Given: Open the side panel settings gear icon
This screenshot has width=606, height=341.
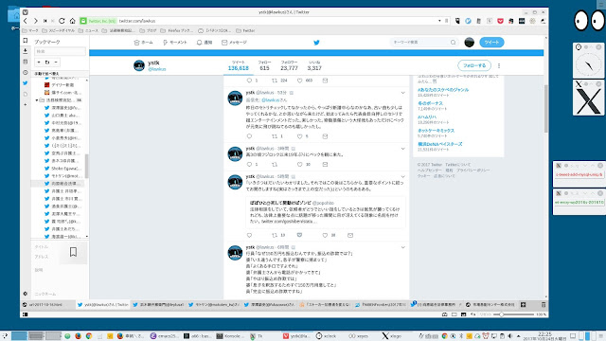Looking at the screenshot, I should coord(26,294).
